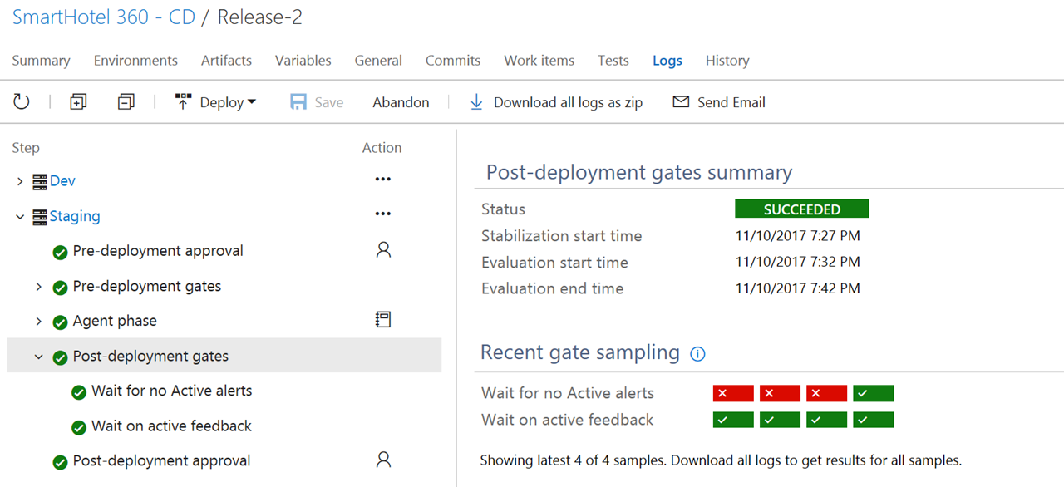Click third green sample for Wait on active feedback
The image size is (1064, 487).
(826, 420)
